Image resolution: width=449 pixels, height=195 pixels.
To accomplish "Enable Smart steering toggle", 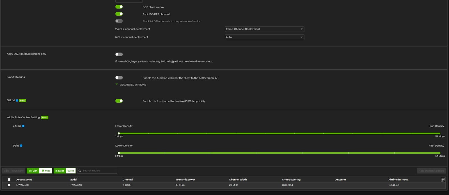I will click(119, 78).
